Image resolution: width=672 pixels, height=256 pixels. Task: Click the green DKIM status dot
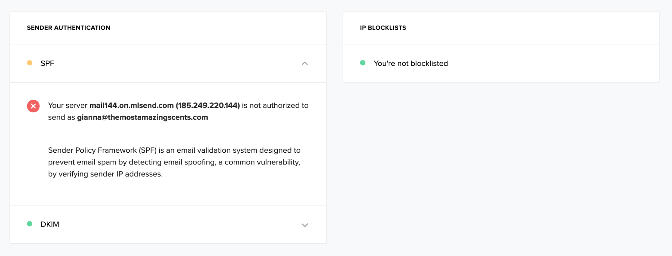pos(30,224)
